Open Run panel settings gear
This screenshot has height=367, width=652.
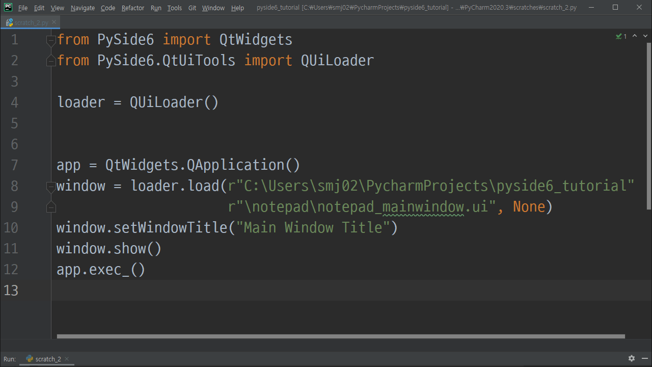pyautogui.click(x=632, y=359)
